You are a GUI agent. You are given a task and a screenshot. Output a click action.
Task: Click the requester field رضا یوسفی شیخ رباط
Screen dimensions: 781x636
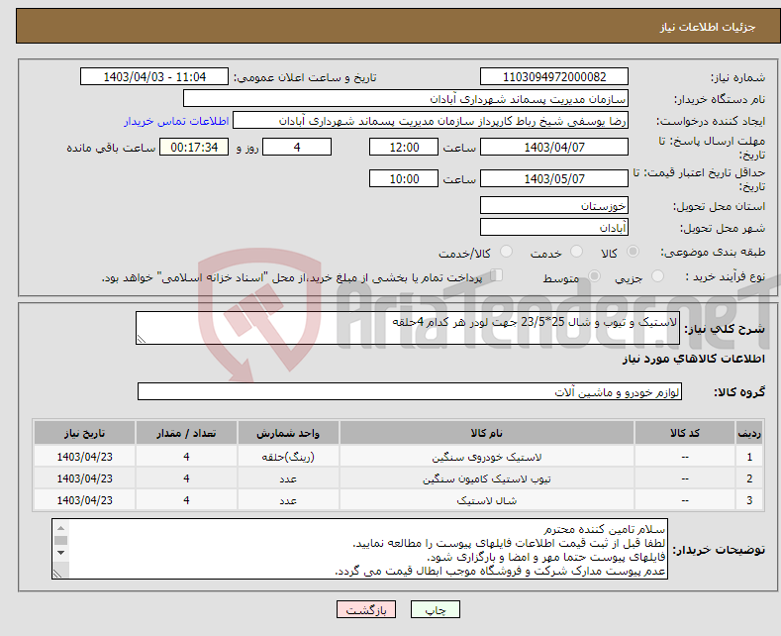[x=431, y=121]
